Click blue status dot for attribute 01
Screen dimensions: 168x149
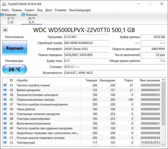point(5,85)
